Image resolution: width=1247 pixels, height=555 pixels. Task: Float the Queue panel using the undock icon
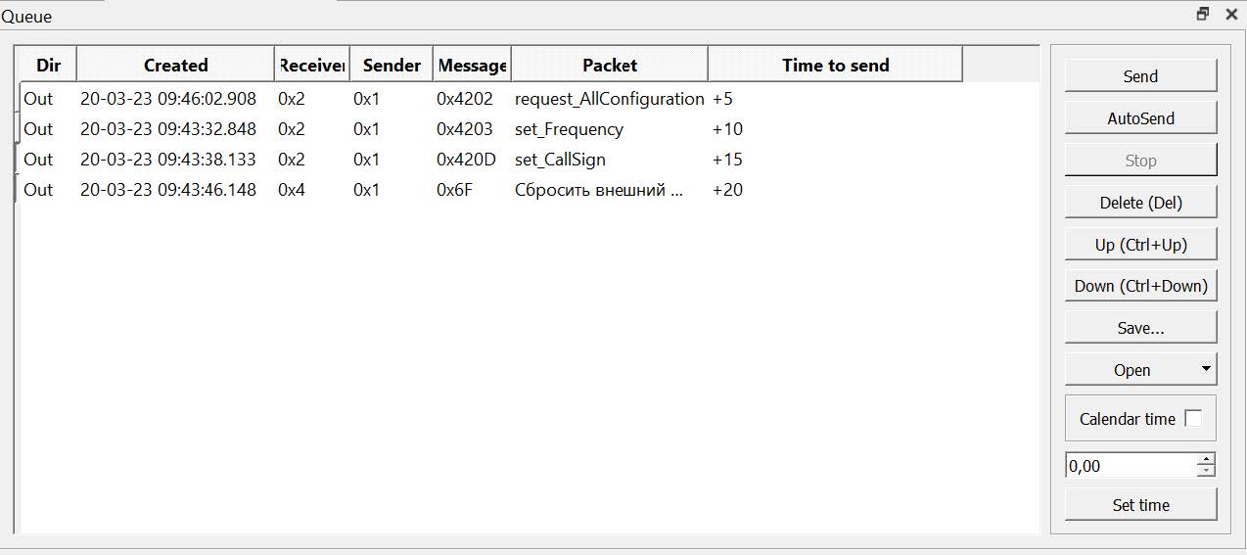coord(1203,14)
